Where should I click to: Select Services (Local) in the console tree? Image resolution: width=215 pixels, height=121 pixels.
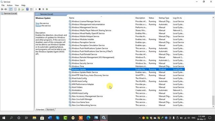pos(10,13)
